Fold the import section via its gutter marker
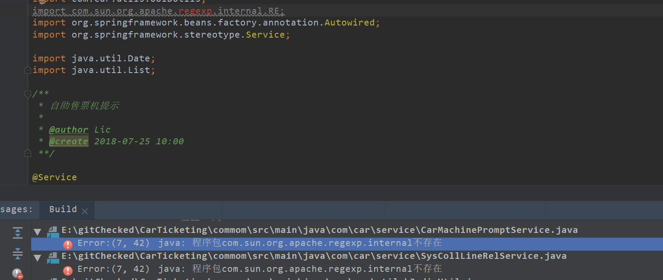663x280 pixels. tap(27, 70)
